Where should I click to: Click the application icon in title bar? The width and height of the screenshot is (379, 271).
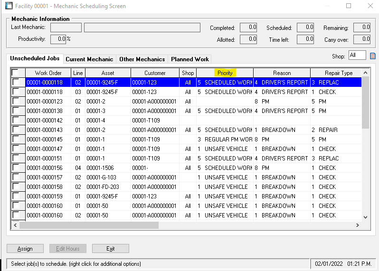tap(8, 6)
